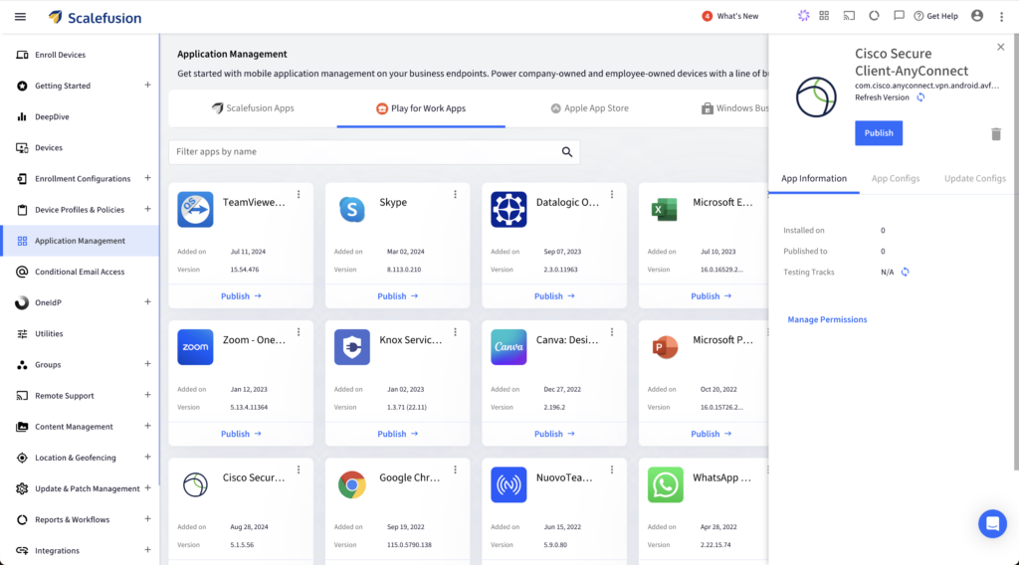Viewport: 1019px width, 565px height.
Task: Open the user account profile icon
Action: (977, 16)
